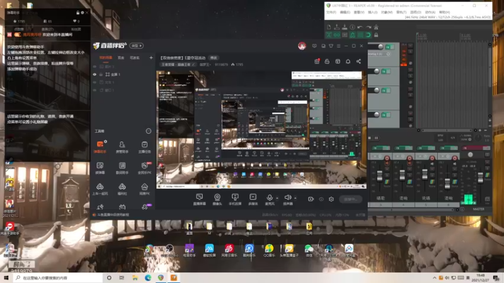The image size is (504, 283).
Task: Open the streaming app user avatar
Action: (302, 46)
